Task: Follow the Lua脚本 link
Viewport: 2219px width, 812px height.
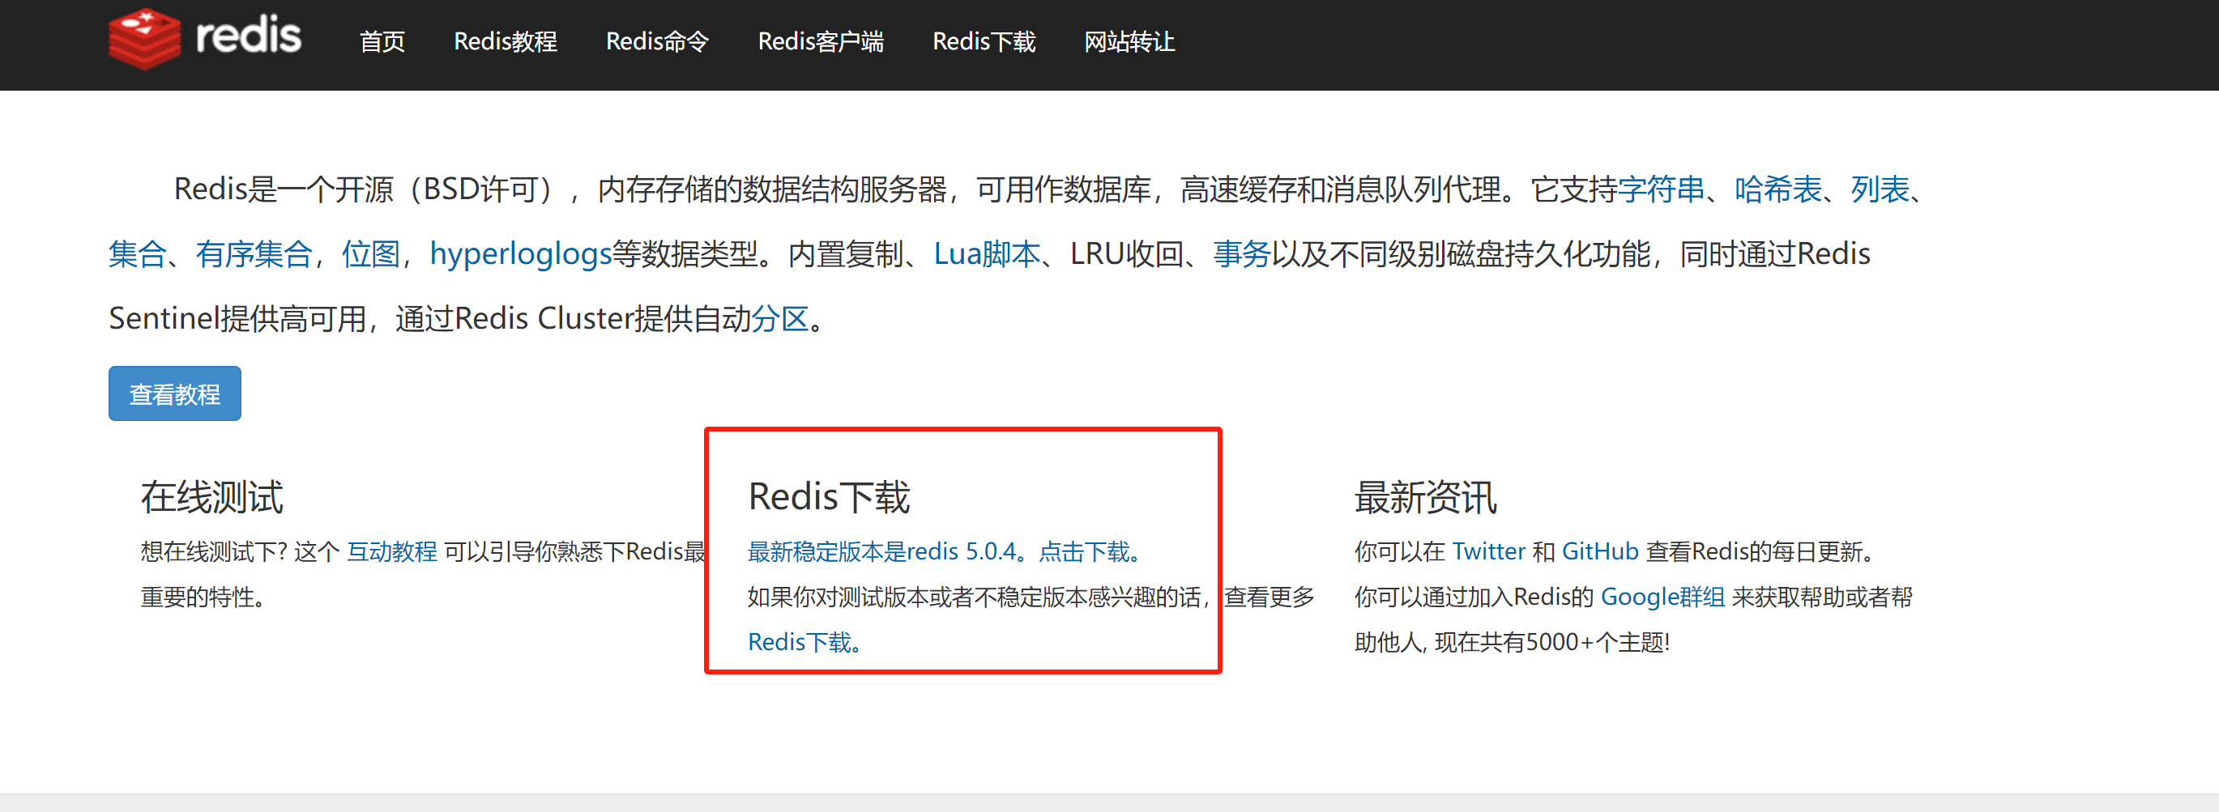Action: point(988,254)
